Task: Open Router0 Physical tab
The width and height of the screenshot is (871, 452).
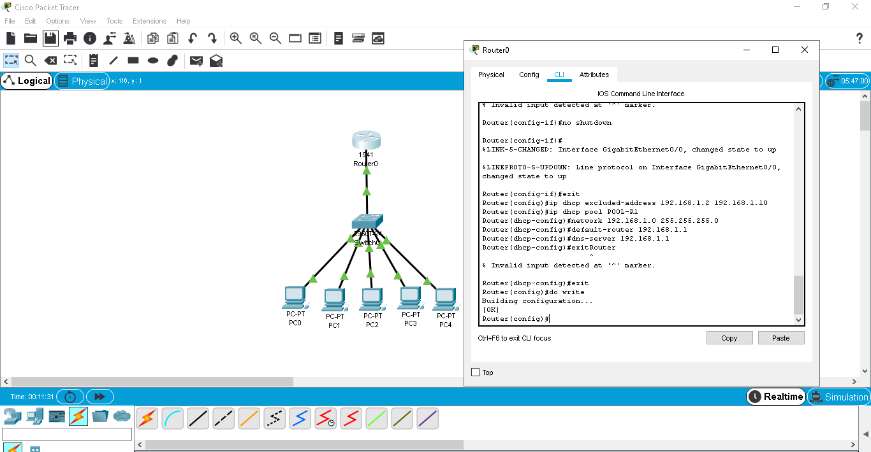Action: pyautogui.click(x=491, y=74)
